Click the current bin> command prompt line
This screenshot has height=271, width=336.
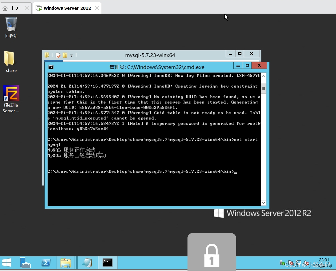tap(142, 171)
